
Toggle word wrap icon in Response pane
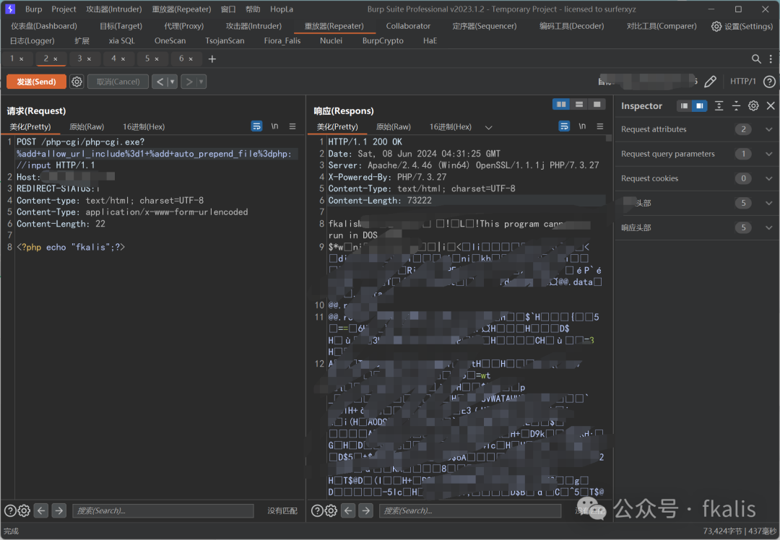pos(564,126)
